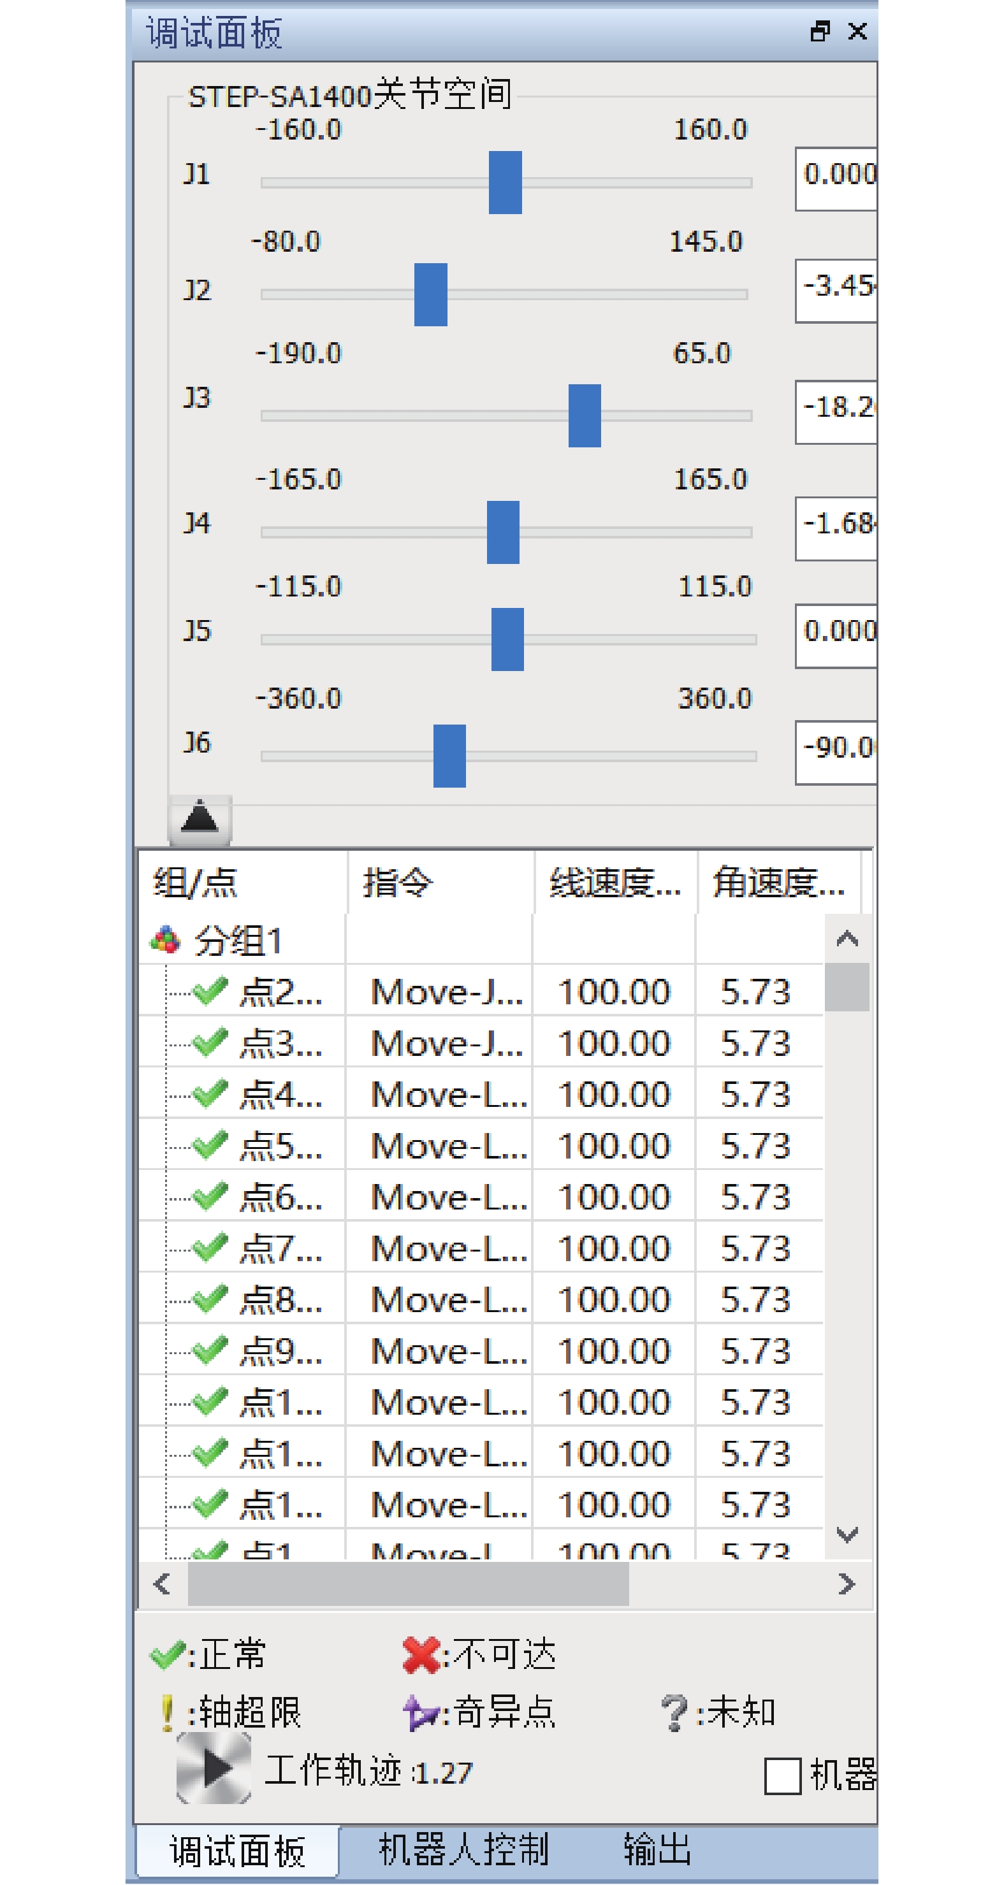The height and width of the screenshot is (1885, 1004).
Task: Close the 调试面板 panel
Action: pyautogui.click(x=857, y=31)
